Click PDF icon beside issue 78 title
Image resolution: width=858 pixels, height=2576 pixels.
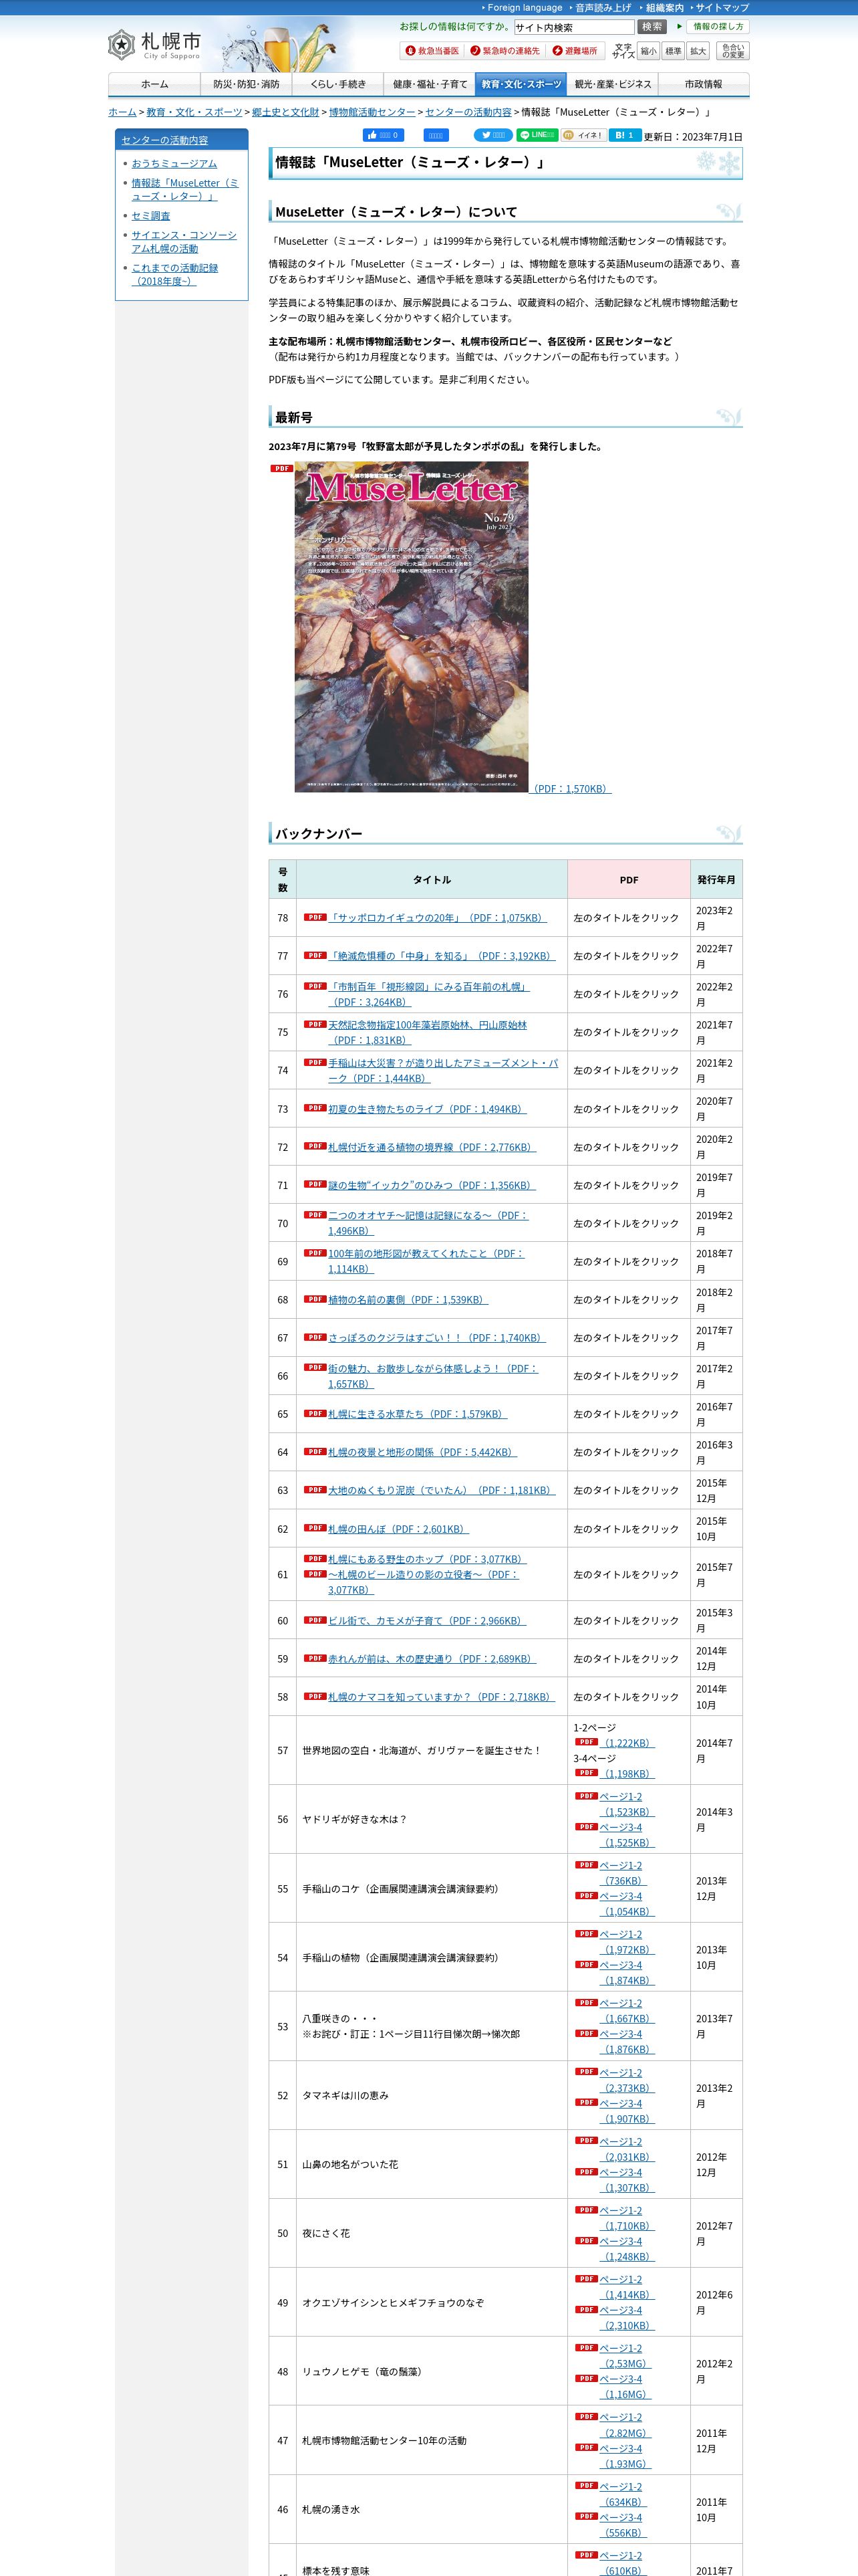315,917
